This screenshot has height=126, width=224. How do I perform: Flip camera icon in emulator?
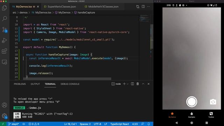click(213, 102)
